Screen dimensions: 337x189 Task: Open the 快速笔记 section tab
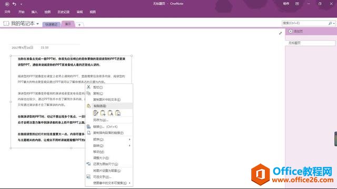(x=52, y=25)
